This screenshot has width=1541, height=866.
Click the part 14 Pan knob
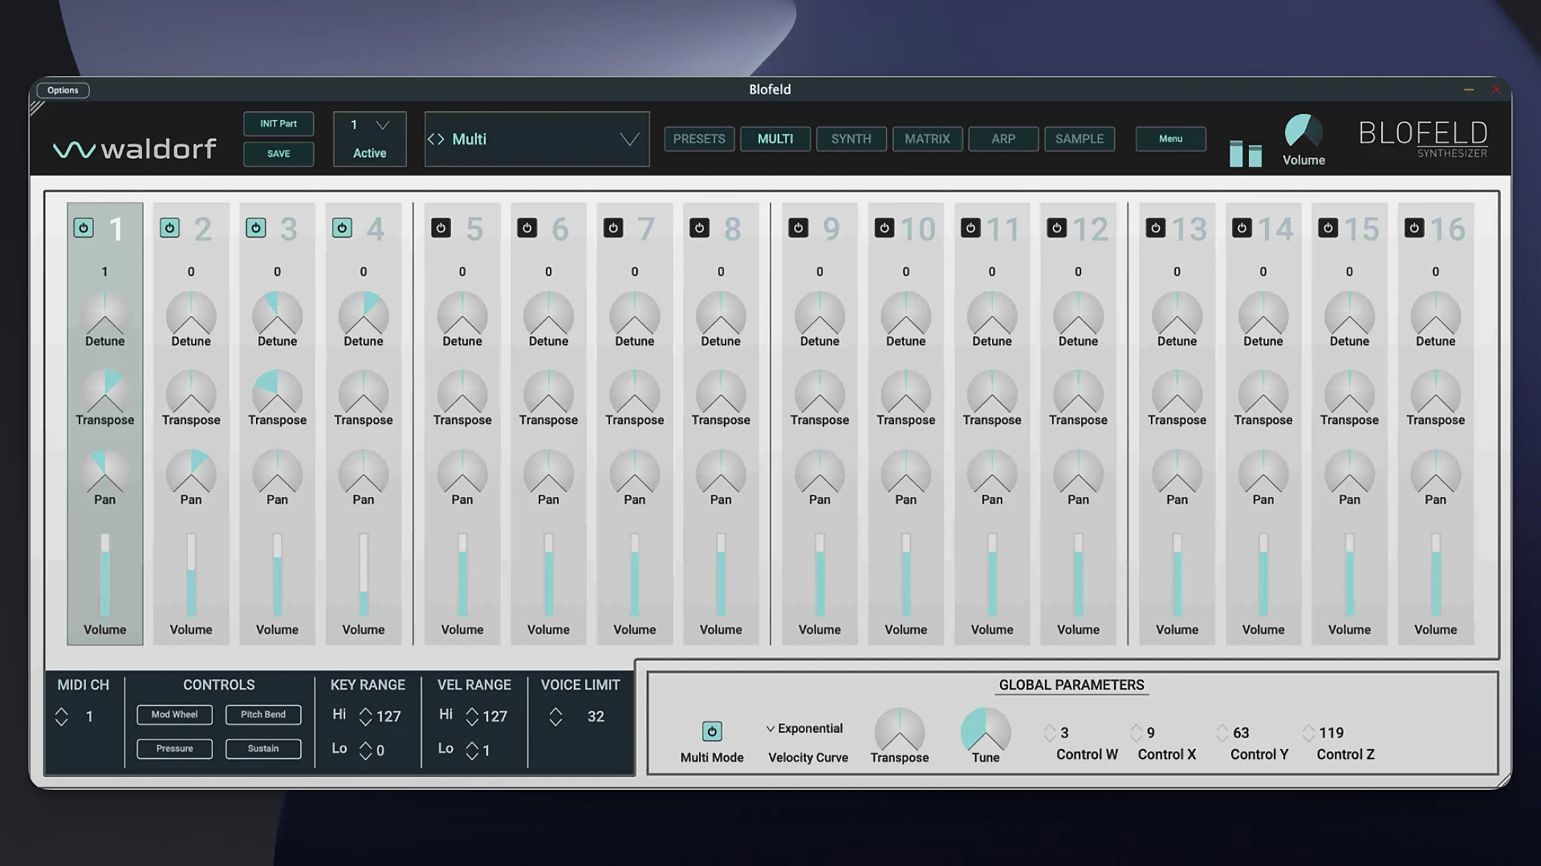(x=1263, y=472)
